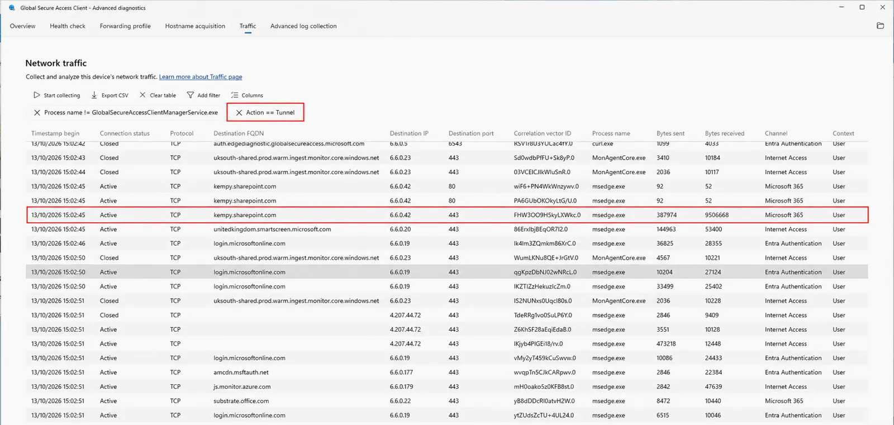894x425 pixels.
Task: Click the Global Secure Access app icon
Action: click(12, 8)
